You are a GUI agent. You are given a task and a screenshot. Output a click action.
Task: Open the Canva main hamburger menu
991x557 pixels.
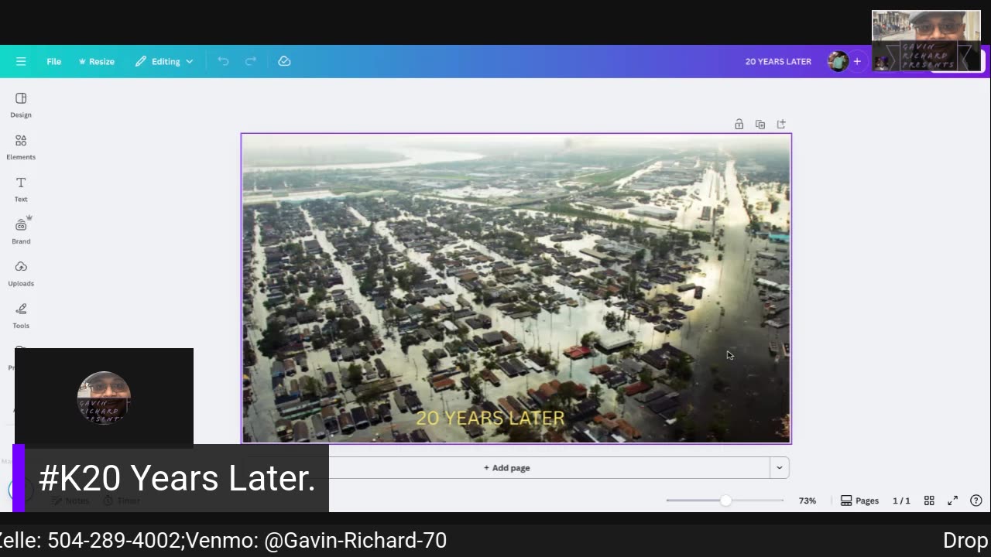[21, 61]
